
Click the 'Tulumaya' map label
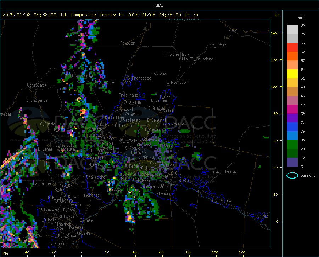132,102
